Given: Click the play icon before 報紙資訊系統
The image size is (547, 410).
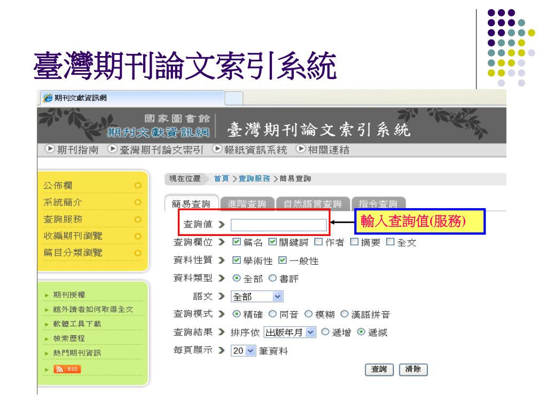Looking at the screenshot, I should (217, 149).
